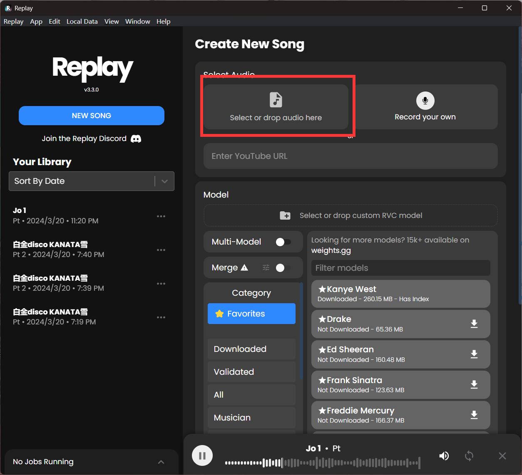This screenshot has height=475, width=522.
Task: Click the star on Kanye West model
Action: [322, 289]
